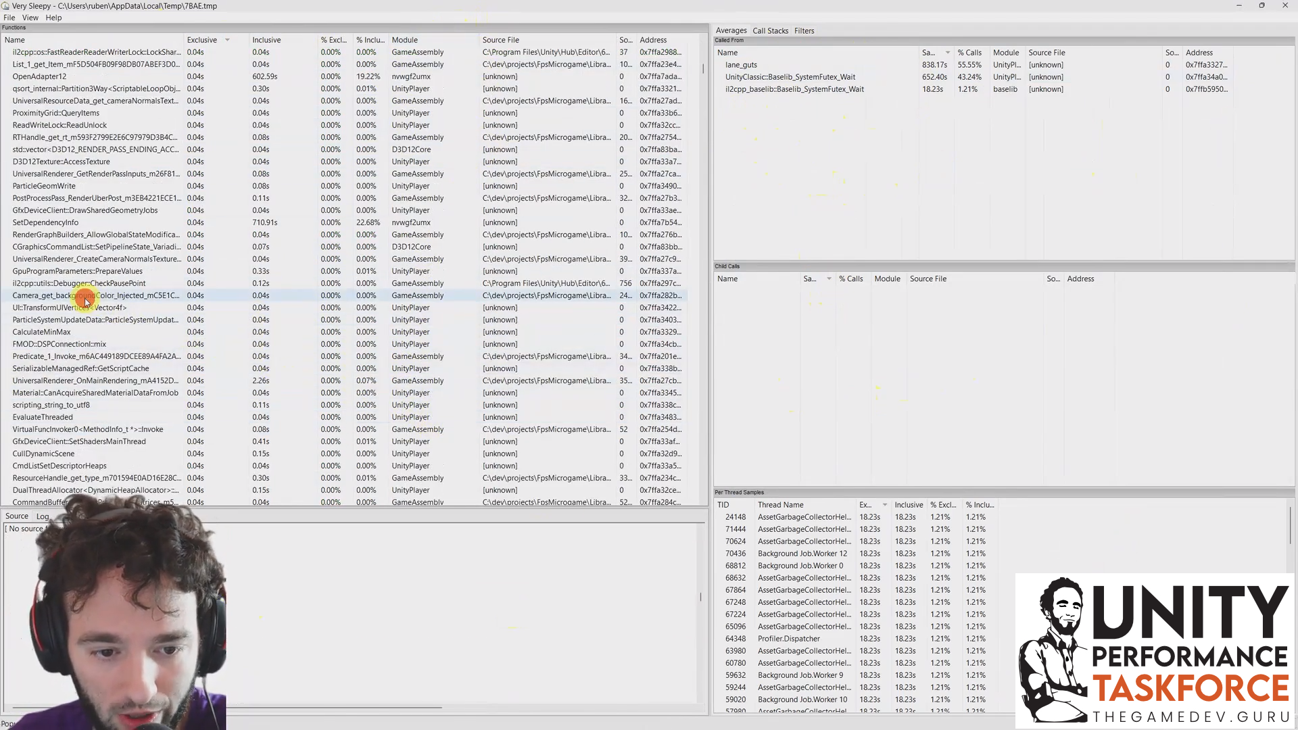Sort per-thread list by Thread Name header
This screenshot has height=730, width=1298.
point(780,505)
